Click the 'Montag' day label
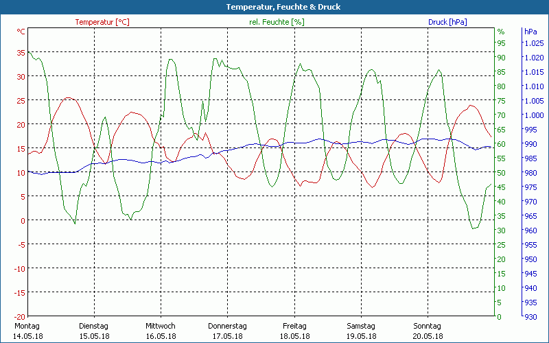This screenshot has height=343, width=549. point(27,326)
